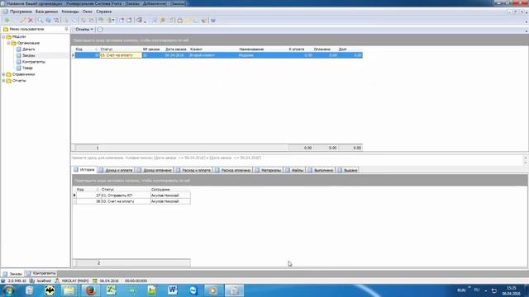The width and height of the screenshot is (529, 297).
Task: Collapse the Организация tree node
Action: (x=8, y=43)
